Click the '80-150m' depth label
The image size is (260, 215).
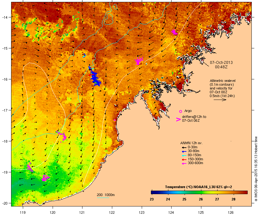[194, 155]
